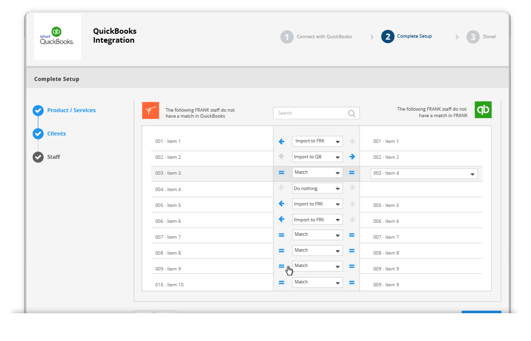Click the QuickBooks logo in the header
531x341 pixels.
pyautogui.click(x=57, y=36)
